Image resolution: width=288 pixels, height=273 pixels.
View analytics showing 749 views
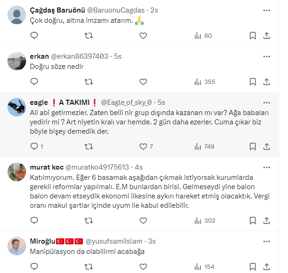[x=204, y=146]
